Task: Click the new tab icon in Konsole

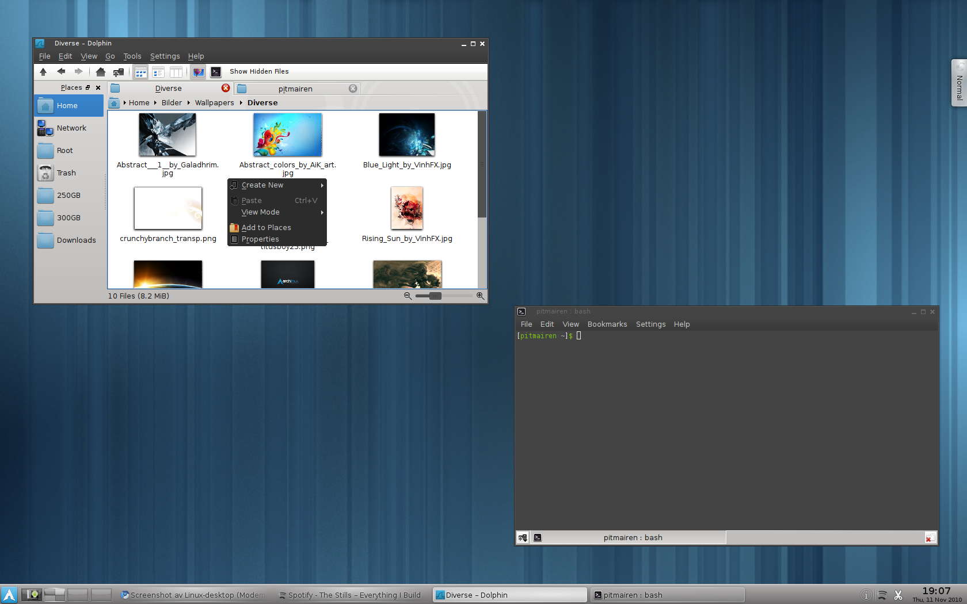Action: [523, 538]
